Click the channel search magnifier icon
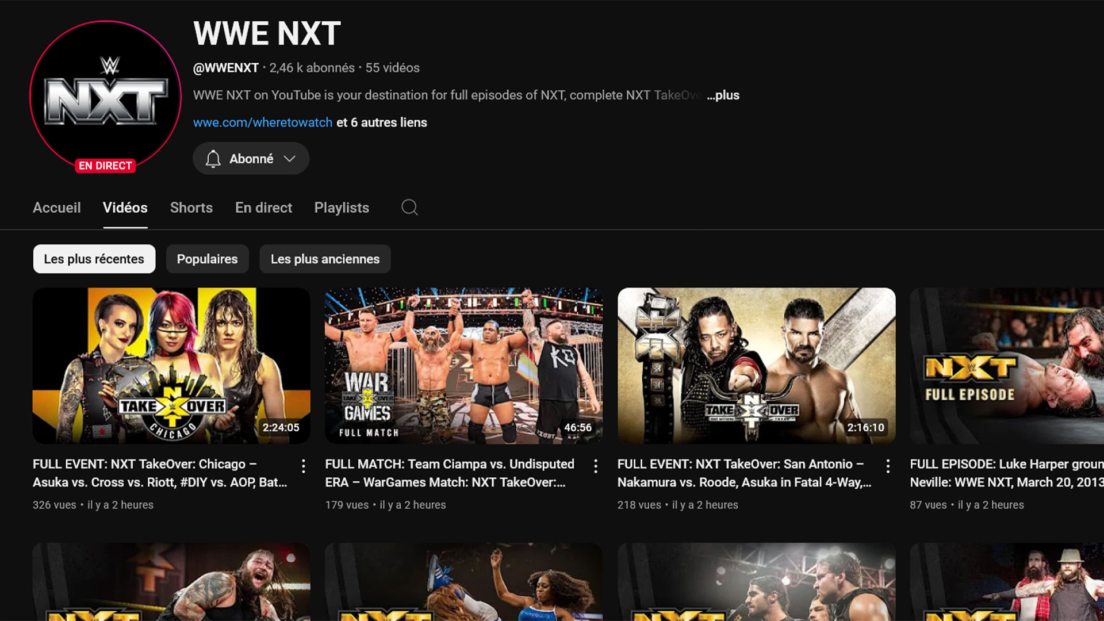The image size is (1104, 621). [409, 208]
